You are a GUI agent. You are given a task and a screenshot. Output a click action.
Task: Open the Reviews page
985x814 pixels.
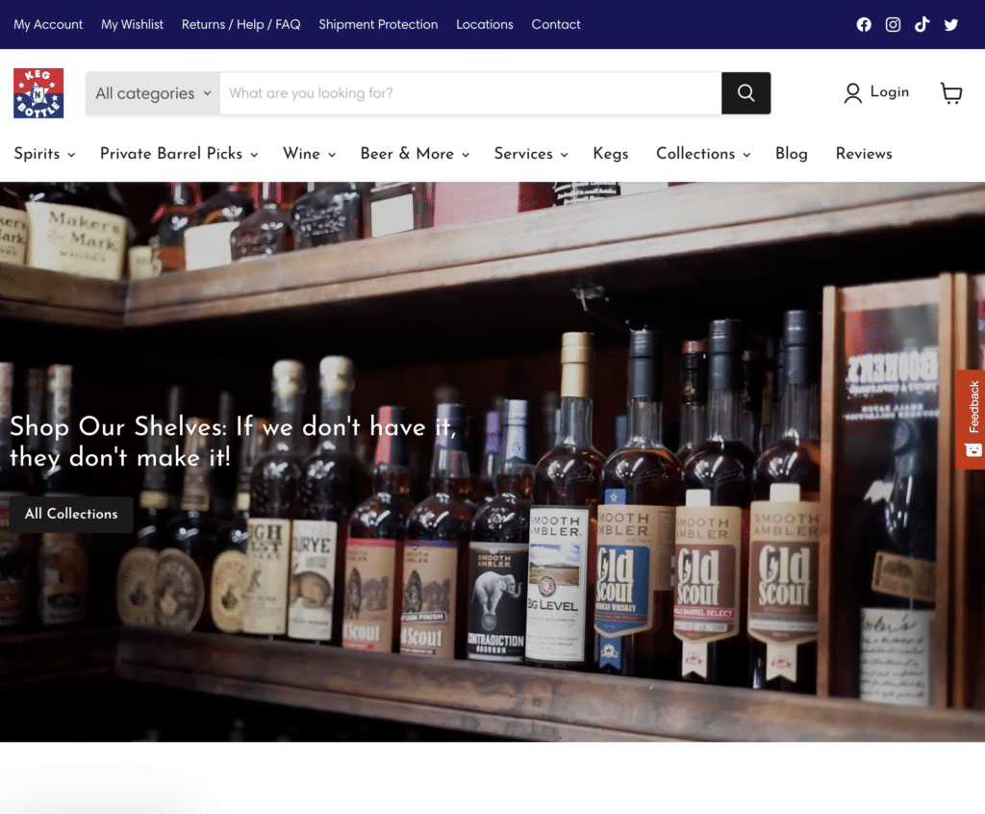pyautogui.click(x=864, y=154)
